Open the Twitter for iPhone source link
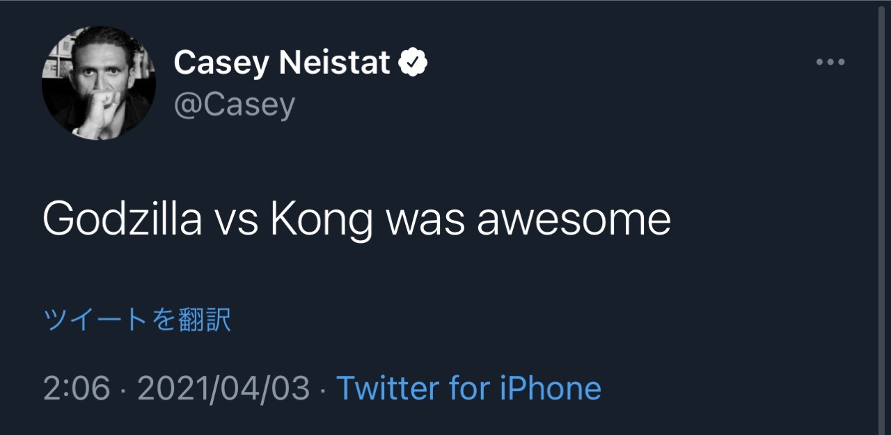The width and height of the screenshot is (891, 435). (x=468, y=388)
